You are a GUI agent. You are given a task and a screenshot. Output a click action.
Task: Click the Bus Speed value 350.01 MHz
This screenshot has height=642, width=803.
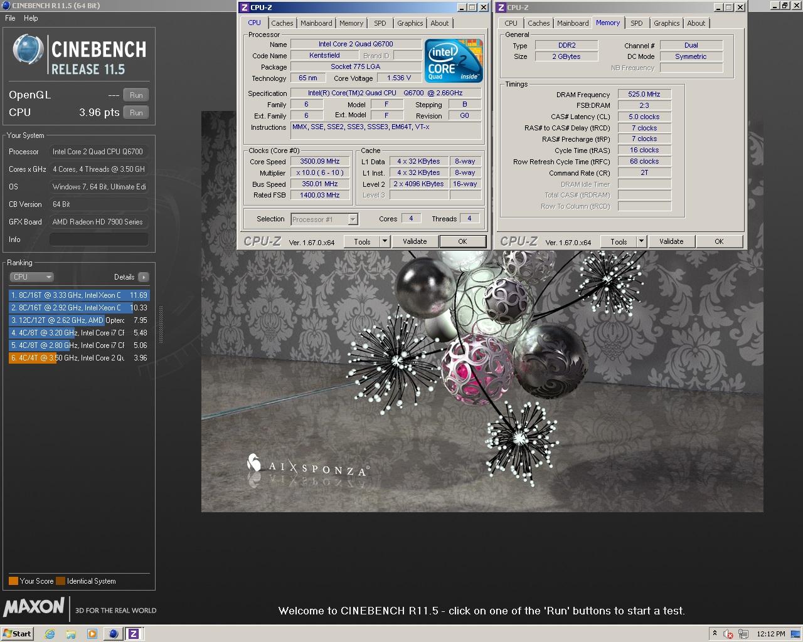320,184
